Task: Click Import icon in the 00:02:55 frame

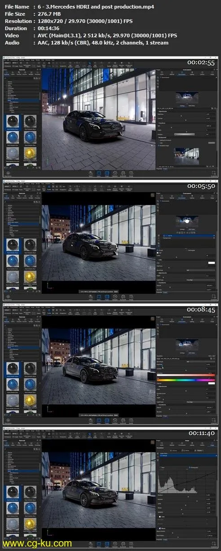Action: click(x=90, y=173)
